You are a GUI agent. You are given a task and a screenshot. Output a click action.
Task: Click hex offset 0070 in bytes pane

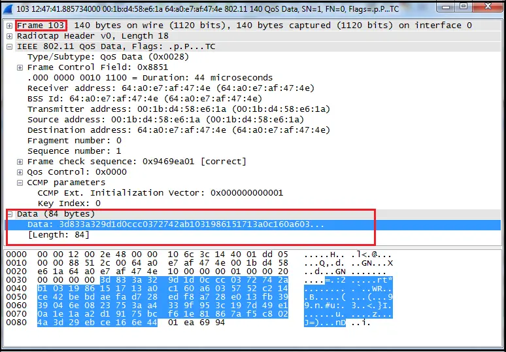[16, 314]
